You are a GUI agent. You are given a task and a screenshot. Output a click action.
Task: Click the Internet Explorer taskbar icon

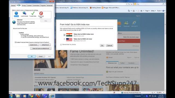52,96
